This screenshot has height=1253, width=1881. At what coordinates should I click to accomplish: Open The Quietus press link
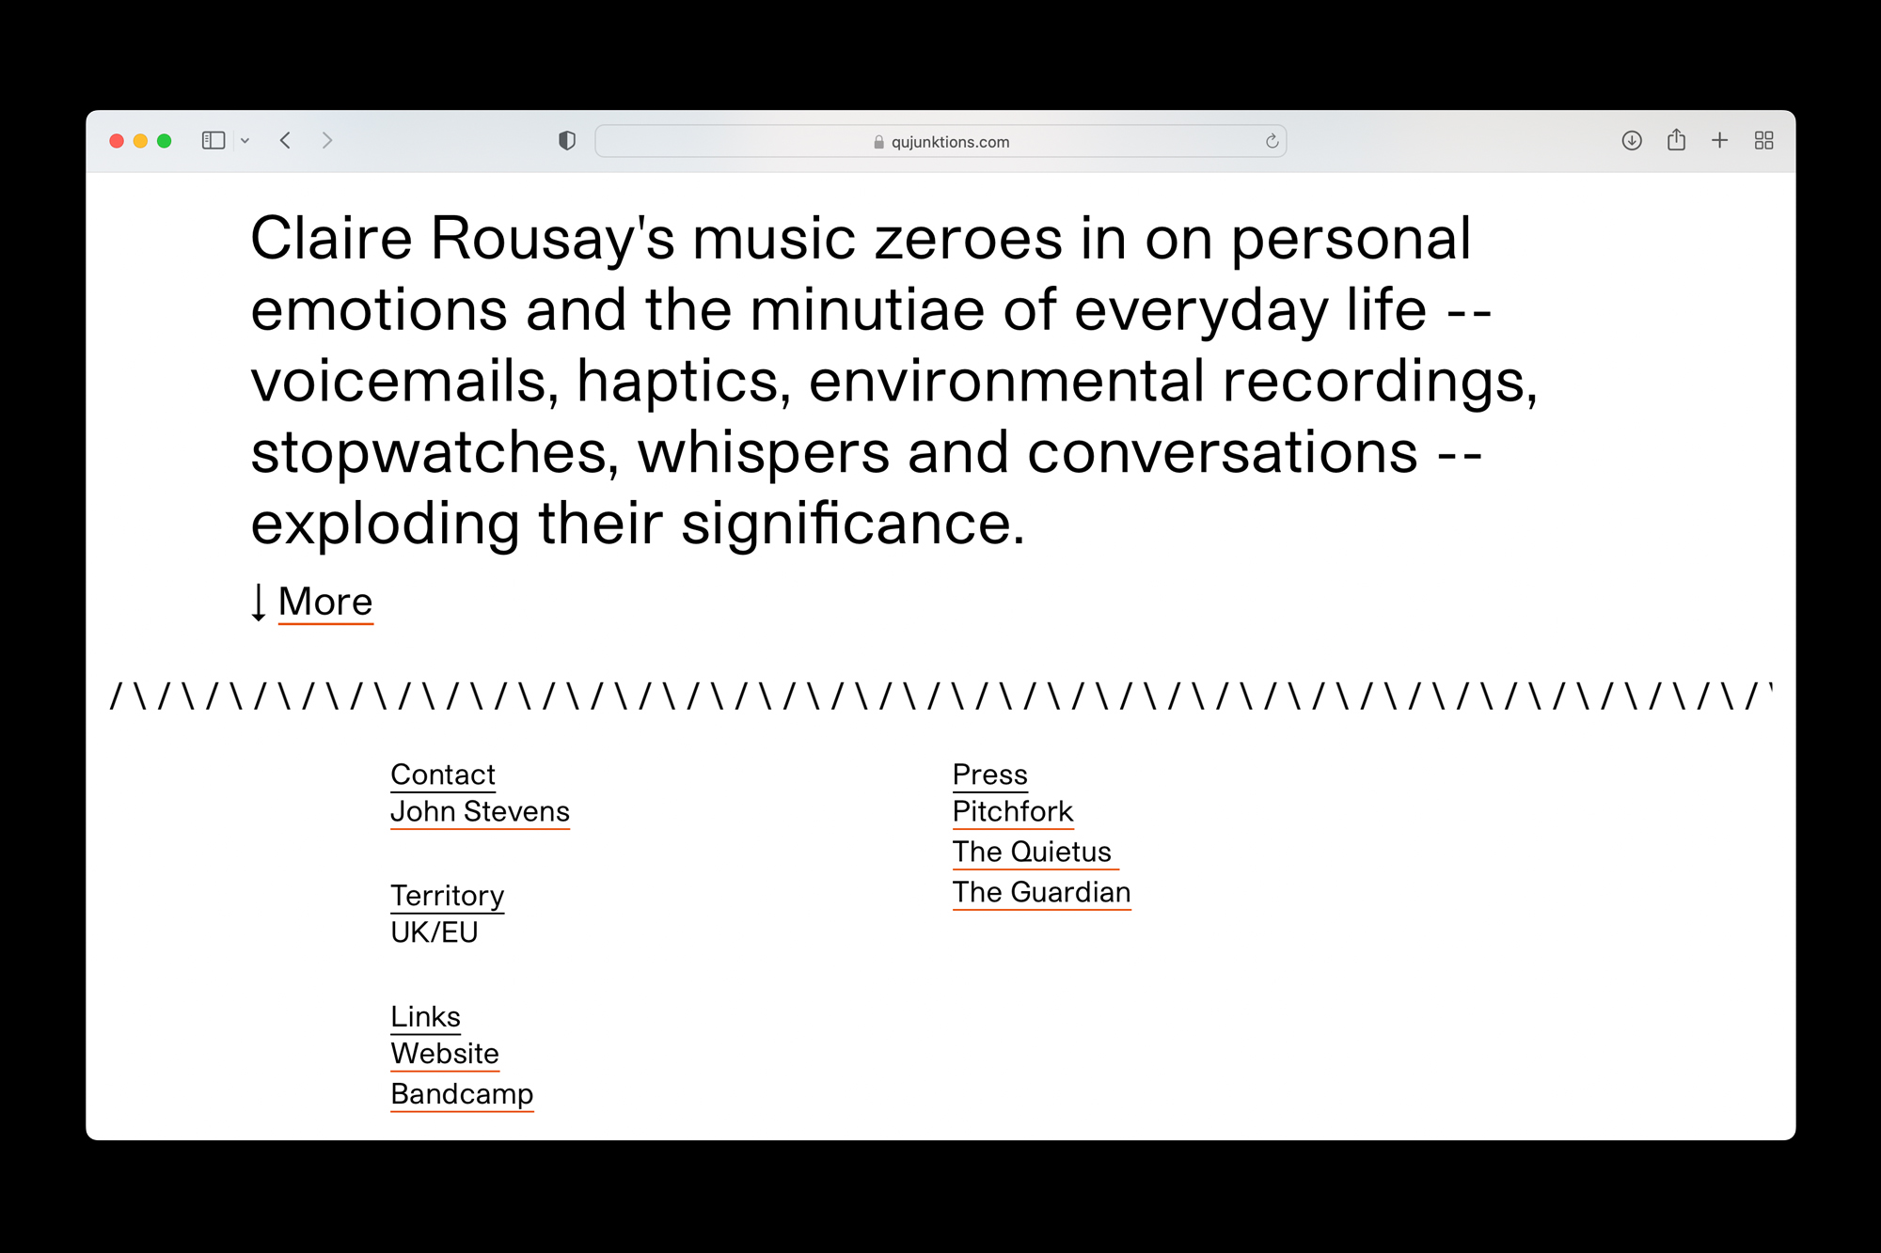[1032, 852]
